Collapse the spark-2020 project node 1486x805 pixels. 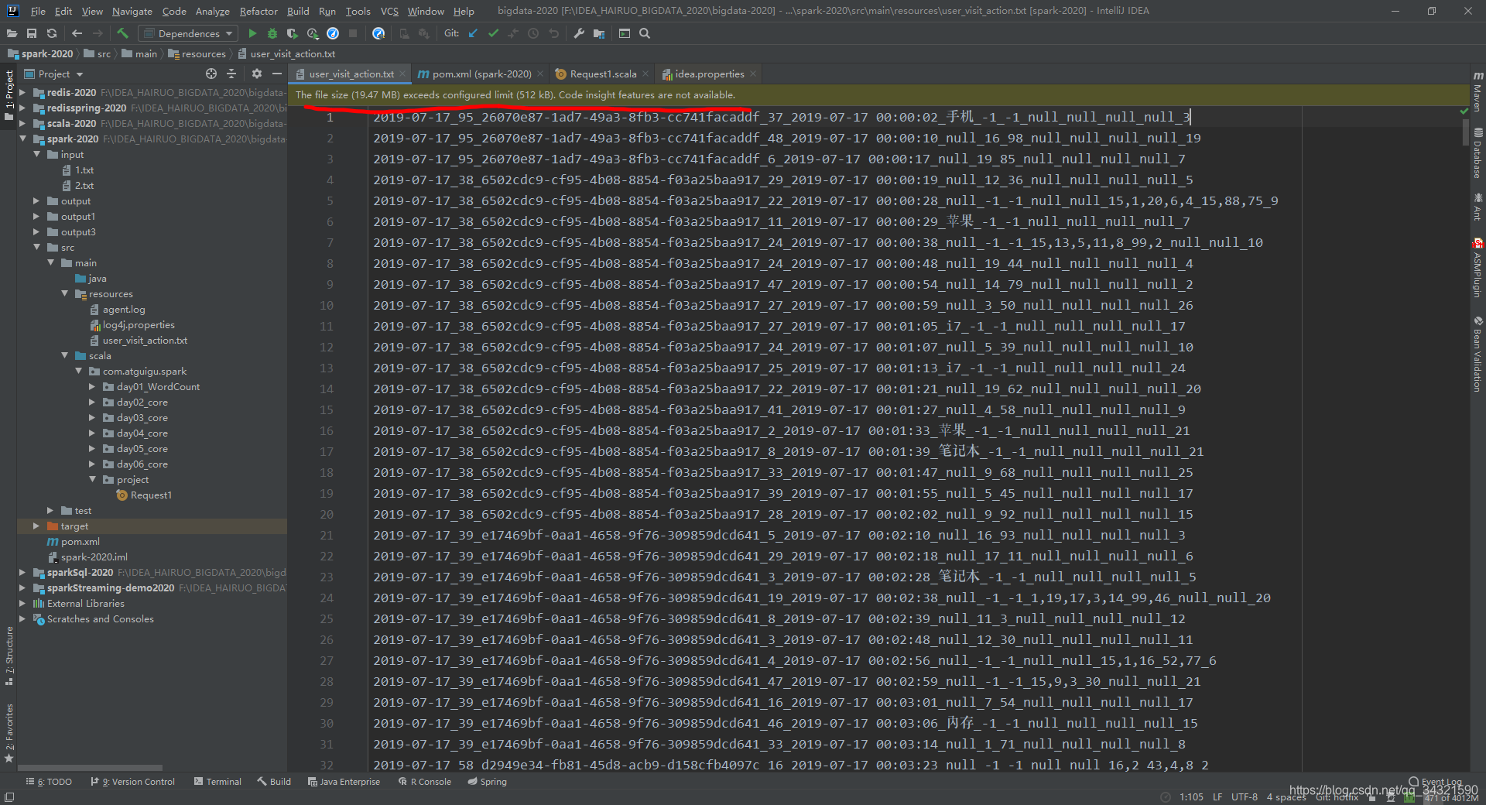coord(23,139)
